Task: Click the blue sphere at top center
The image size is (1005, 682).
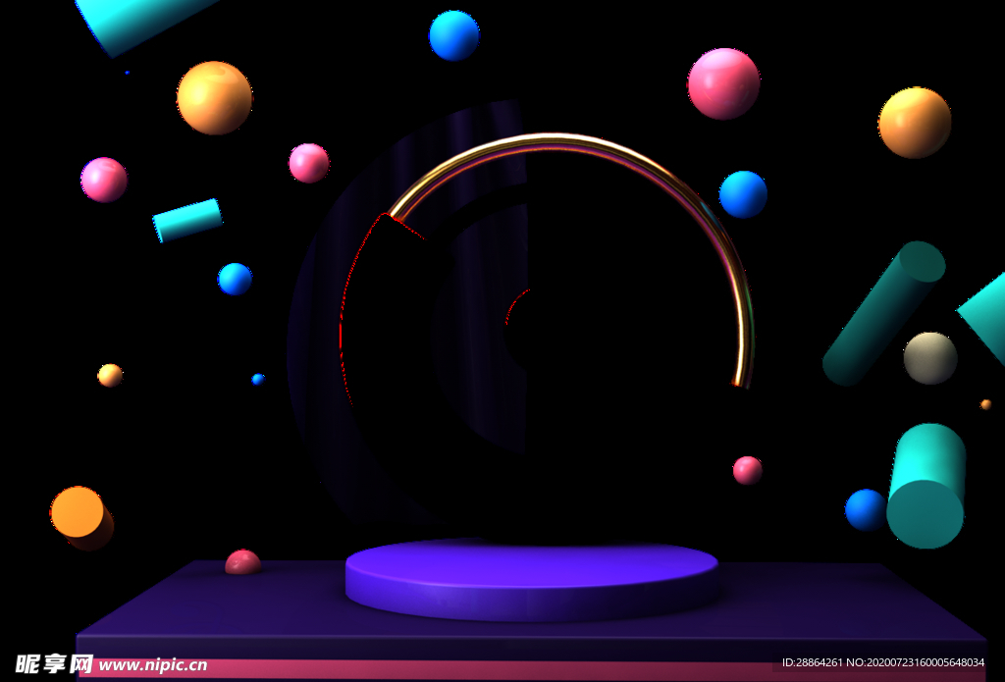Action: (453, 37)
